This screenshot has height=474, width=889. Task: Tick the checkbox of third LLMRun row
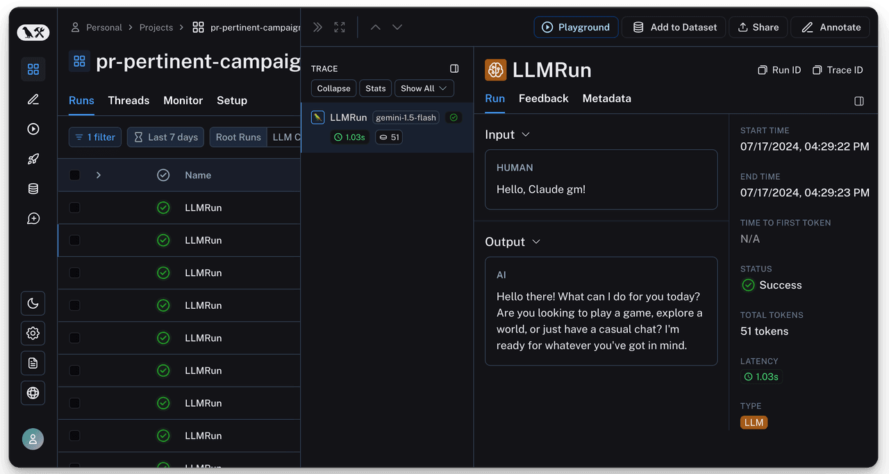tap(75, 273)
